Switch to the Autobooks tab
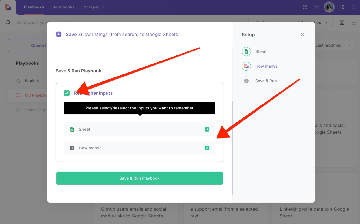This screenshot has width=360, height=224. [64, 7]
